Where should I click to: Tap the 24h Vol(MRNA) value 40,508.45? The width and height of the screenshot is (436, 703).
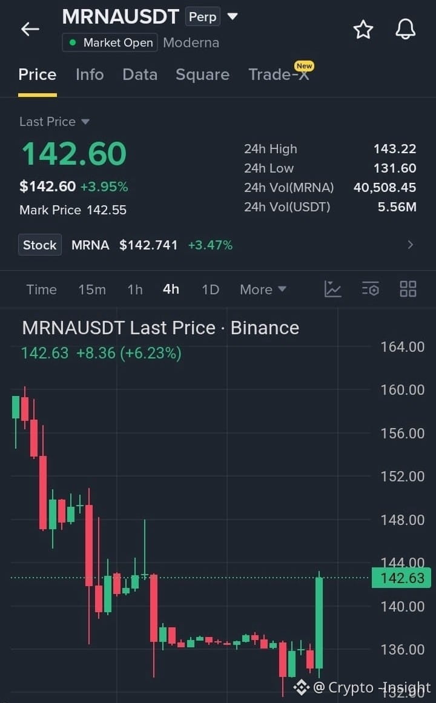[x=385, y=188]
